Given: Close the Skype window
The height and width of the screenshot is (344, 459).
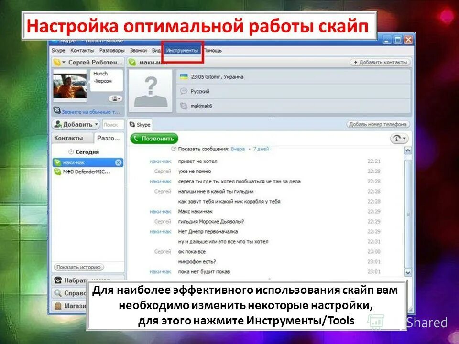Looking at the screenshot, I should pyautogui.click(x=408, y=40).
